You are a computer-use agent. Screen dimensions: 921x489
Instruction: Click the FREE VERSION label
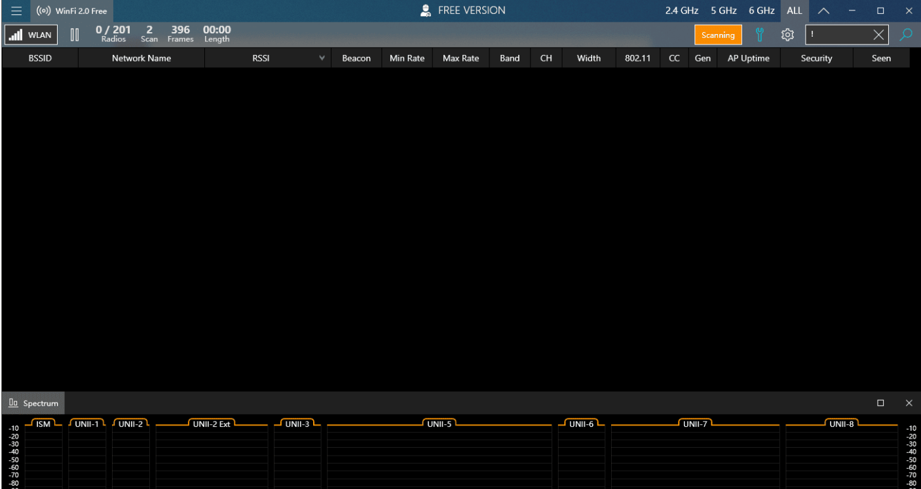tap(472, 10)
